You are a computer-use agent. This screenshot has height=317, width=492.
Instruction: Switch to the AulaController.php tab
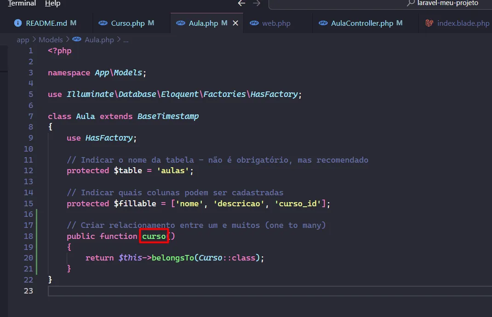362,23
